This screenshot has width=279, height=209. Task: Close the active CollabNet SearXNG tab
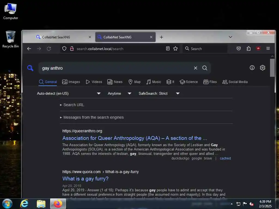point(151,37)
